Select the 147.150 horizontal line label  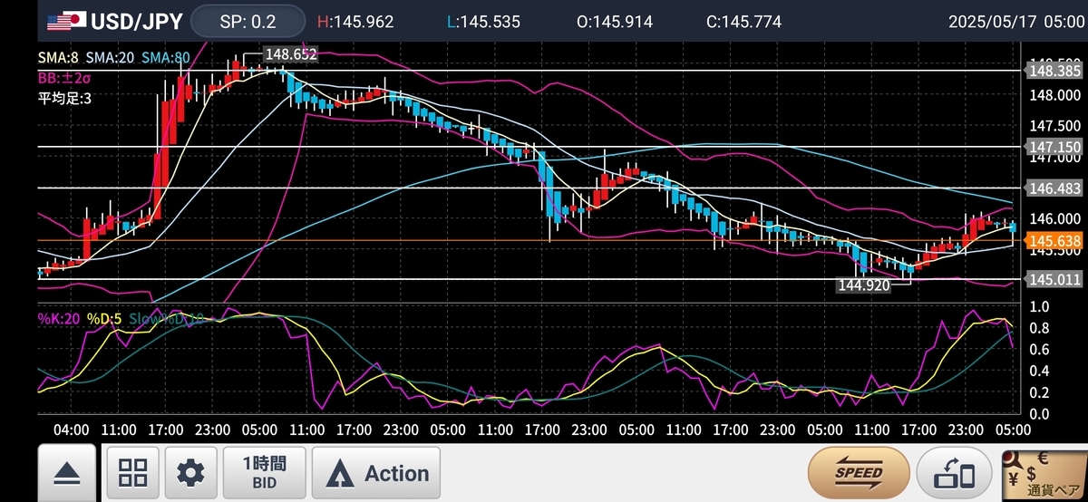(x=1055, y=146)
